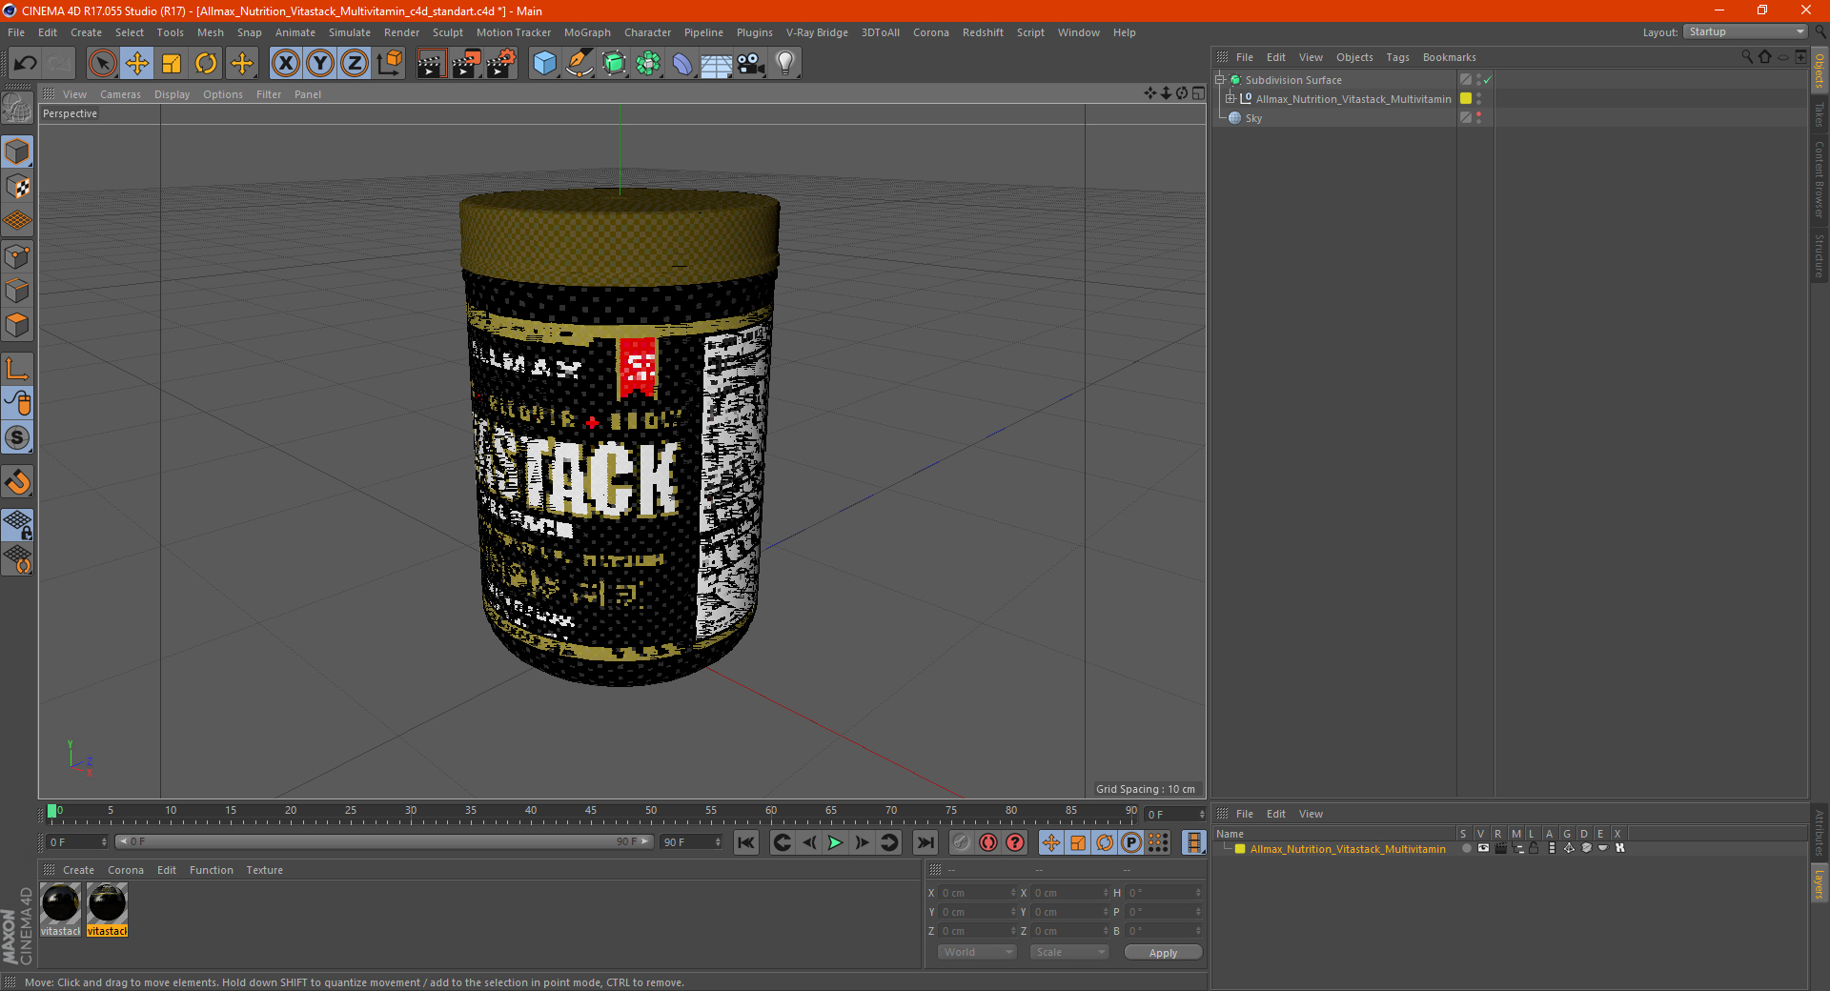
Task: Select the Sky object
Action: click(1253, 118)
